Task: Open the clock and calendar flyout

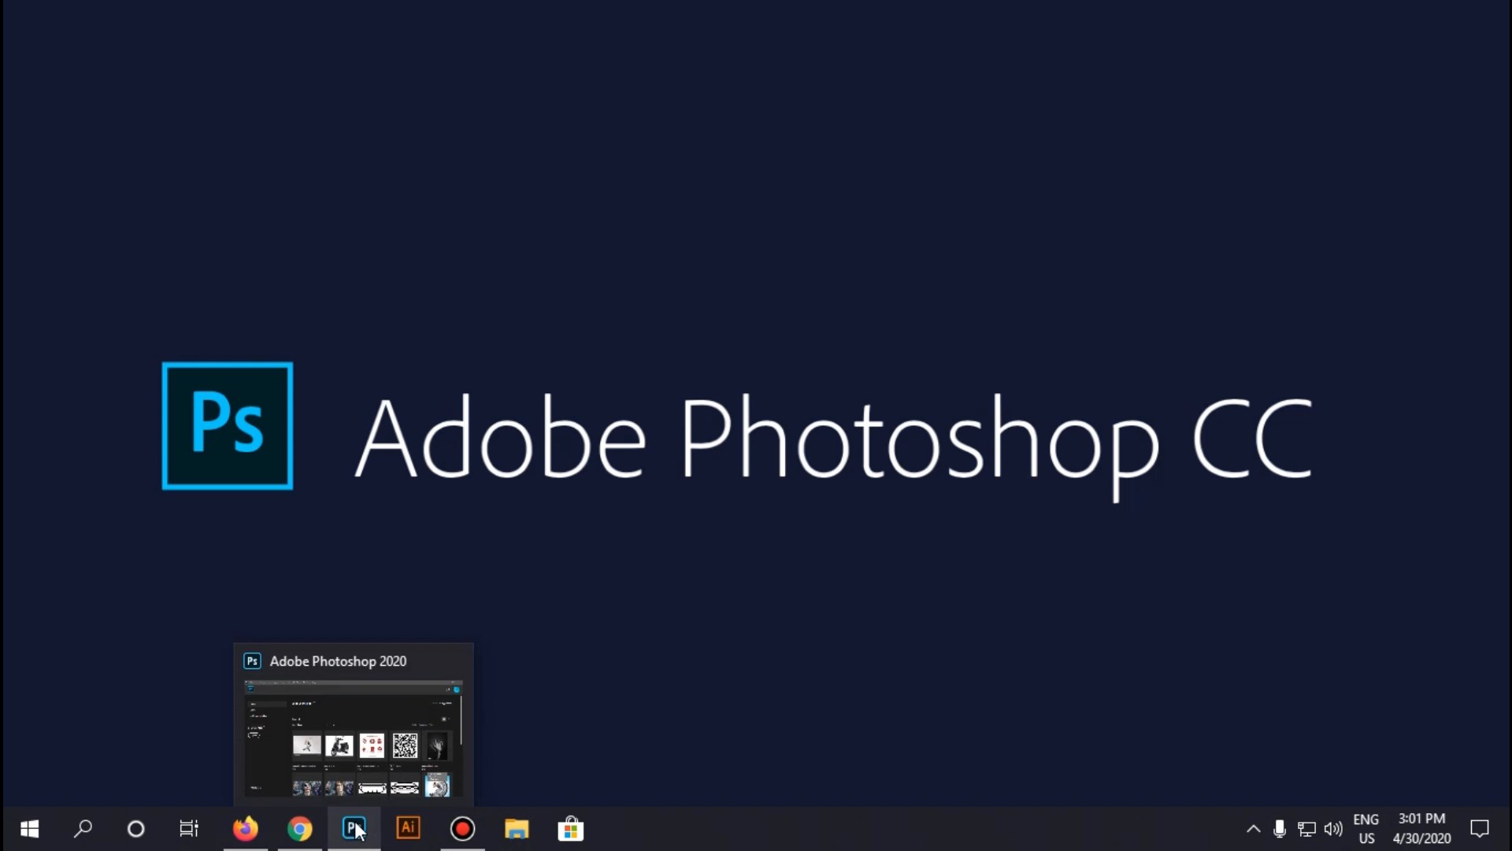Action: pyautogui.click(x=1421, y=829)
